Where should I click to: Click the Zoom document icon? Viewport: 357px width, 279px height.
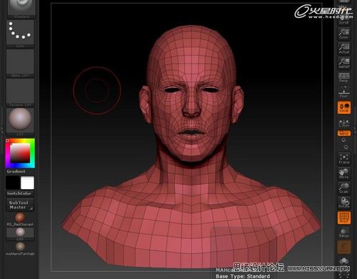[344, 34]
